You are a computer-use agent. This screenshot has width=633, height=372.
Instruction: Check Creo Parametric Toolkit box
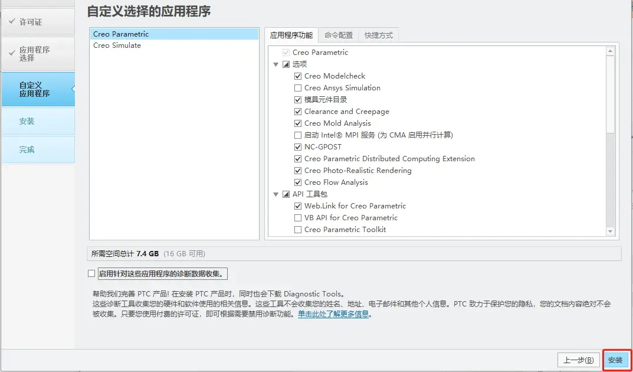[x=298, y=230]
